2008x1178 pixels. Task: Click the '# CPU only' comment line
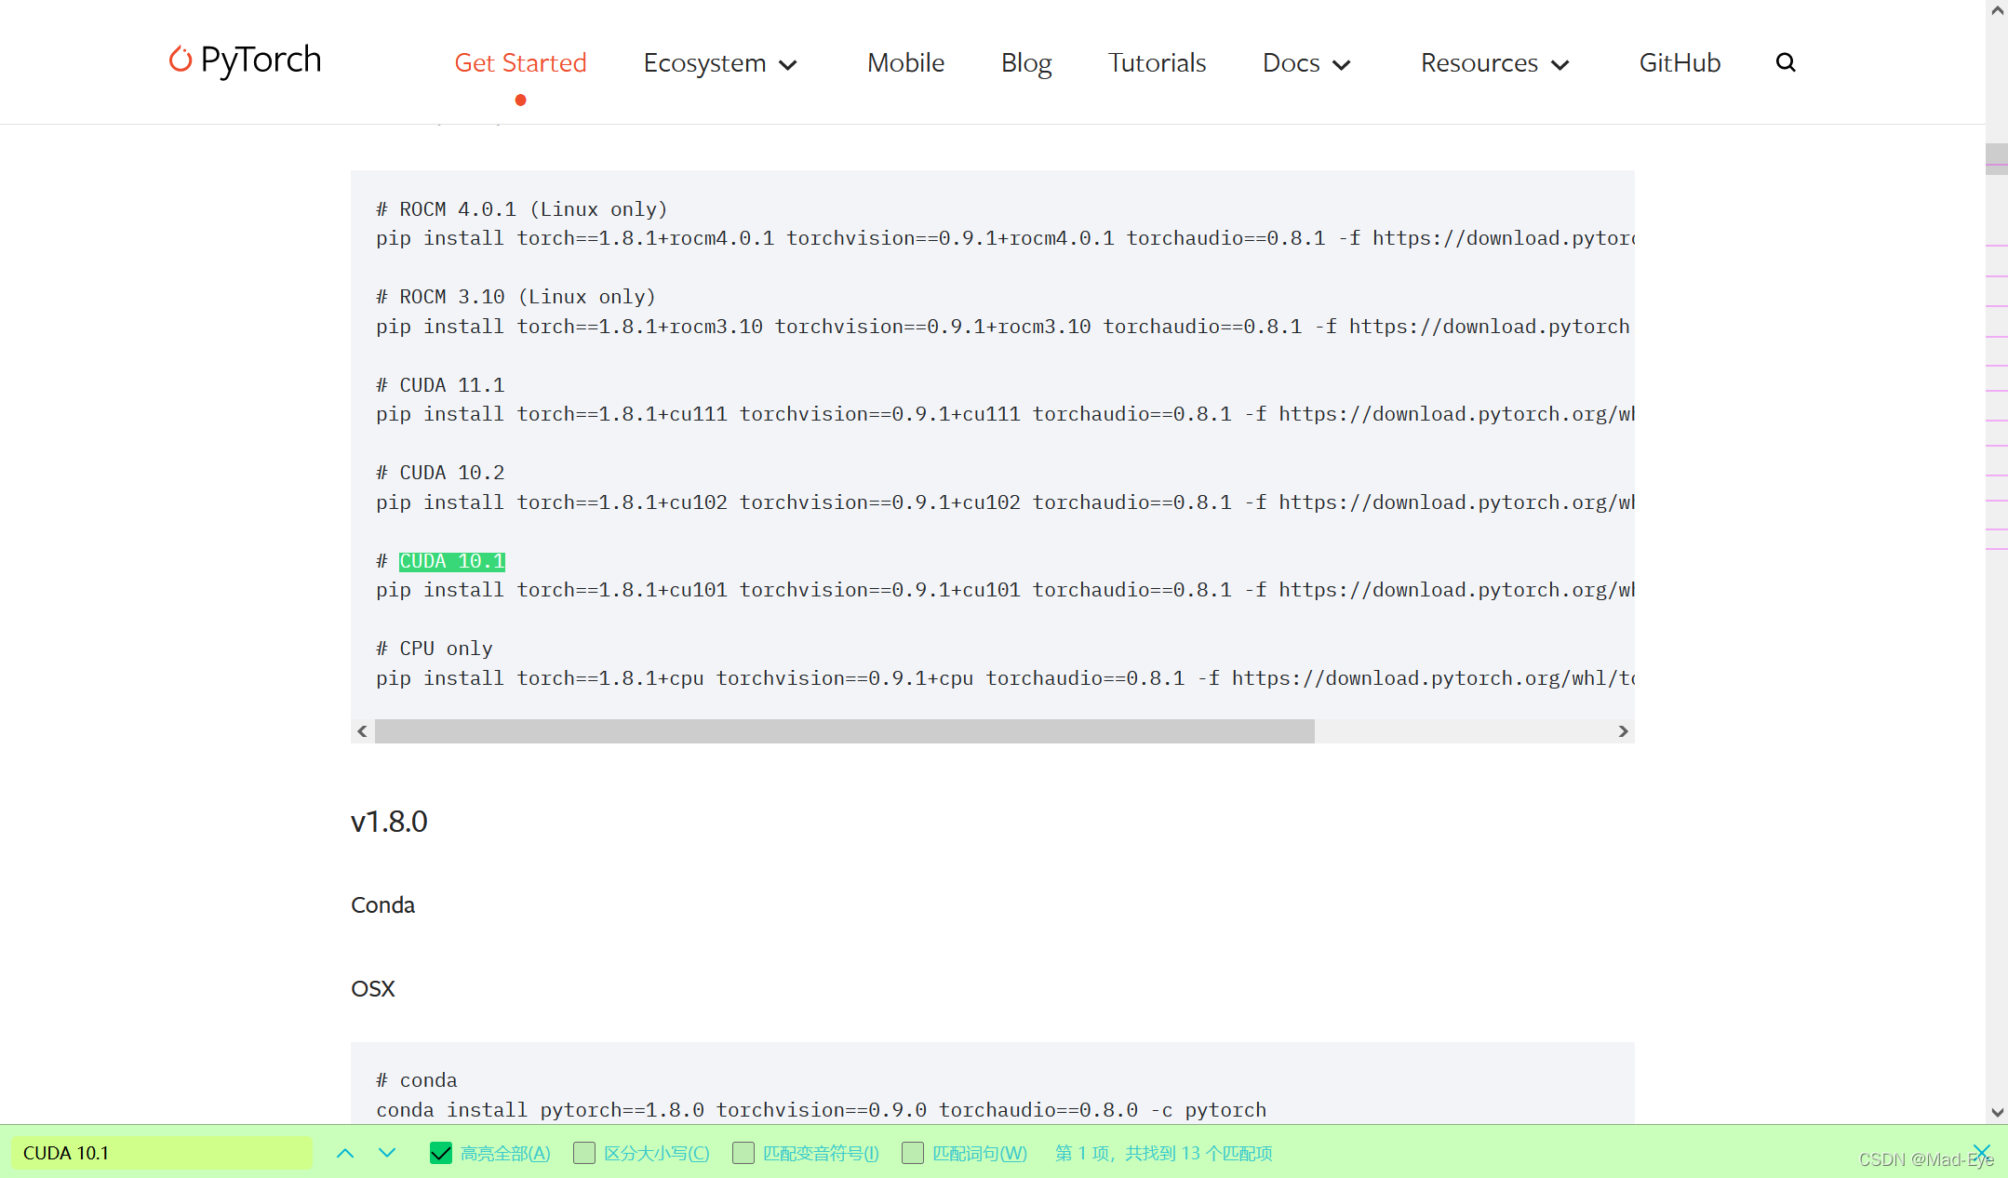(x=435, y=649)
